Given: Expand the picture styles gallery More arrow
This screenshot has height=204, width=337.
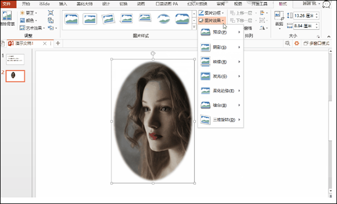Looking at the screenshot, I should click(x=194, y=27).
